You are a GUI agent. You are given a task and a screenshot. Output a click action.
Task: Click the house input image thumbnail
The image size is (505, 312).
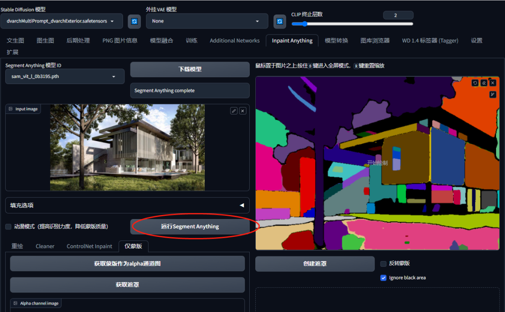click(127, 147)
